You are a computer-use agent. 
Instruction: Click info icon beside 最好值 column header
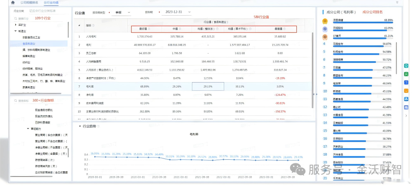[149, 29]
